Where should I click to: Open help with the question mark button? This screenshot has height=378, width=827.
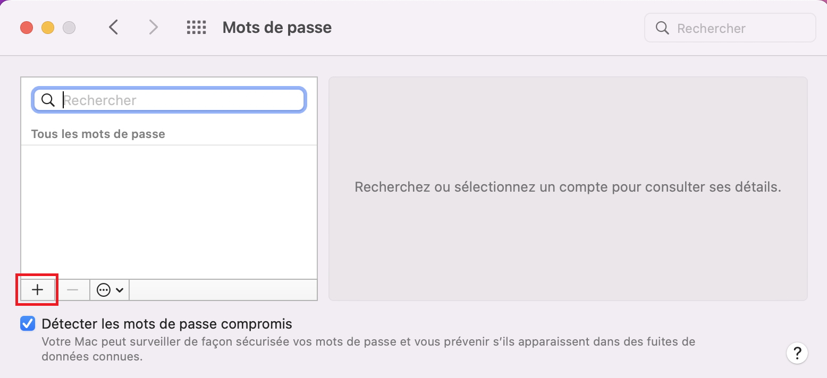[x=797, y=353]
